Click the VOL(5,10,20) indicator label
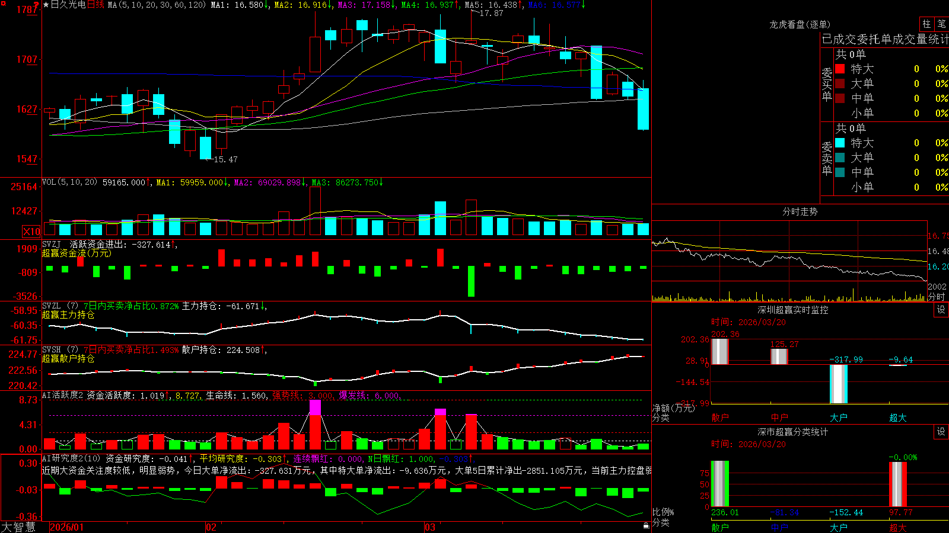949x533 pixels. coord(70,182)
